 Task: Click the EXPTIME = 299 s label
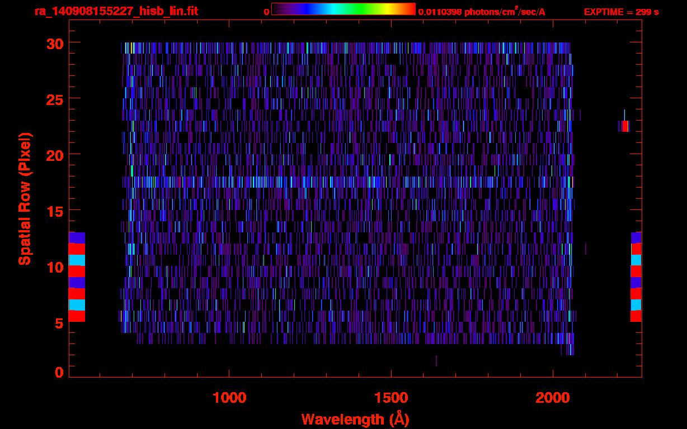[621, 12]
